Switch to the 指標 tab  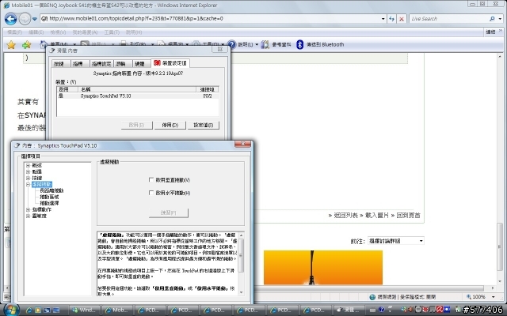pyautogui.click(x=79, y=63)
